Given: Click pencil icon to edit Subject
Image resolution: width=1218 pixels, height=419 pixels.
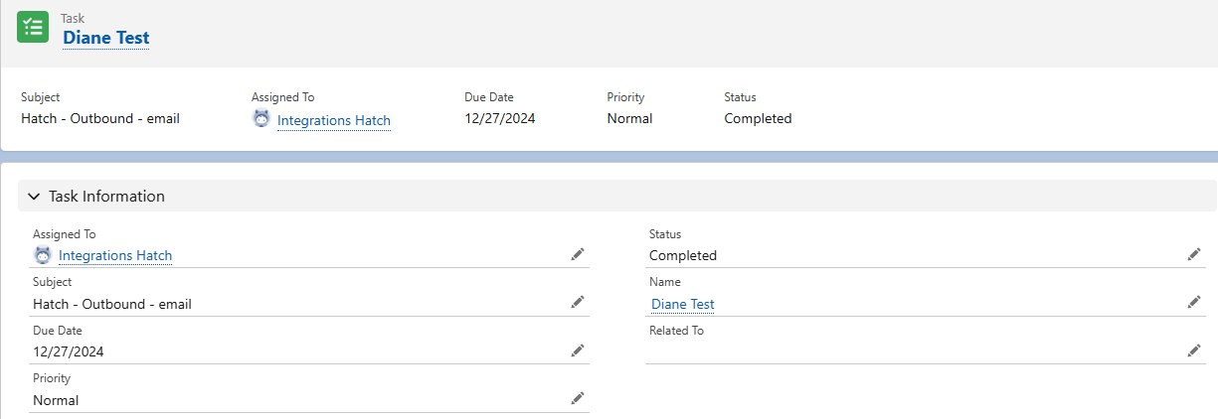Looking at the screenshot, I should point(578,302).
